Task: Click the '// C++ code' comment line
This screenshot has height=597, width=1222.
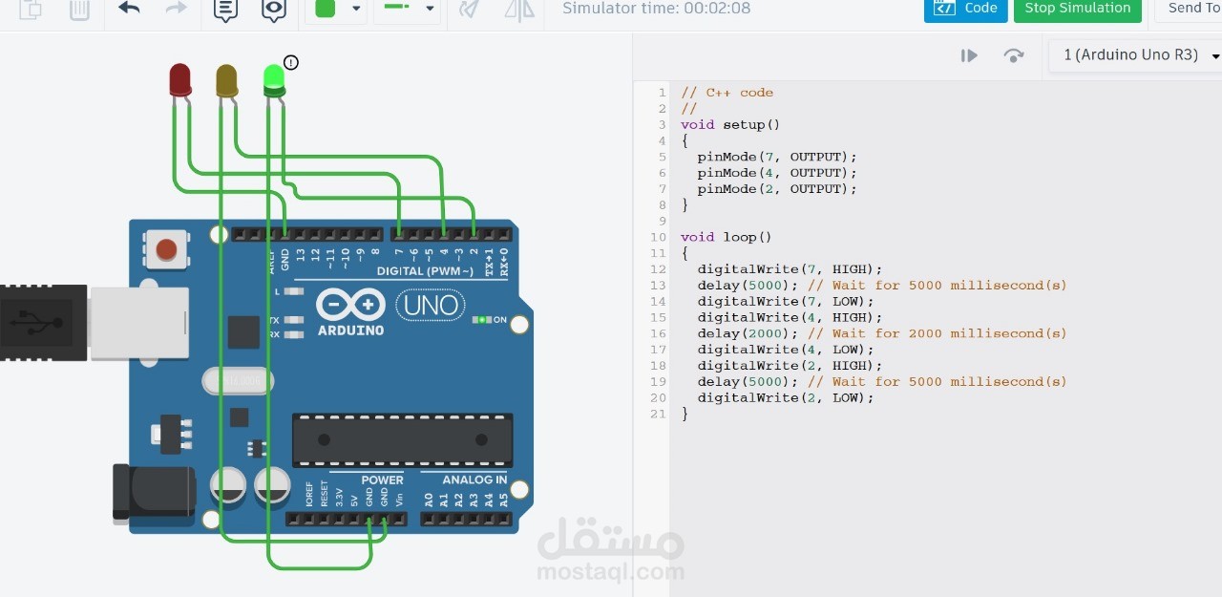Action: pos(727,93)
